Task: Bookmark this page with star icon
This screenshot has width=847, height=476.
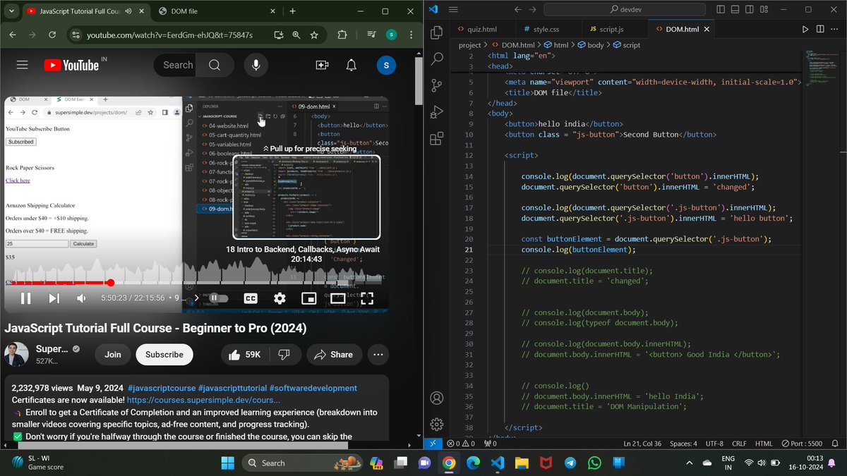Action: pos(314,35)
